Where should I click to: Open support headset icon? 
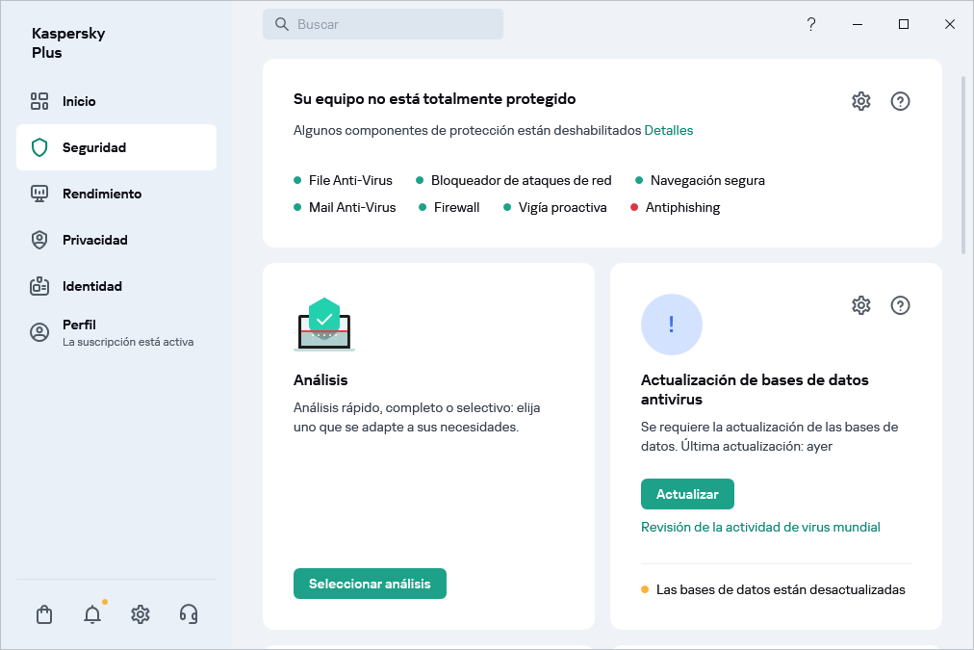(x=189, y=614)
